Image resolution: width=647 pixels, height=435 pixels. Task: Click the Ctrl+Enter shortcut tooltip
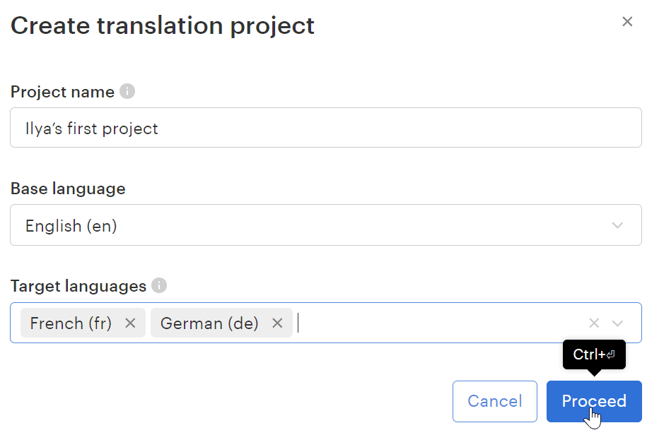pyautogui.click(x=594, y=354)
